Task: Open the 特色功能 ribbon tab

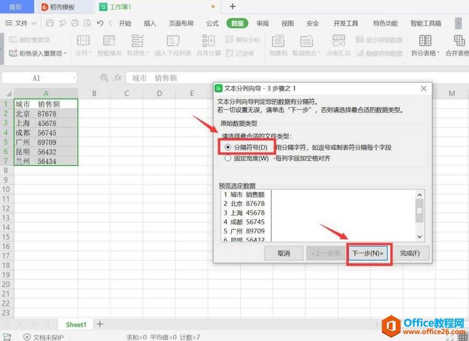Action: [x=385, y=24]
